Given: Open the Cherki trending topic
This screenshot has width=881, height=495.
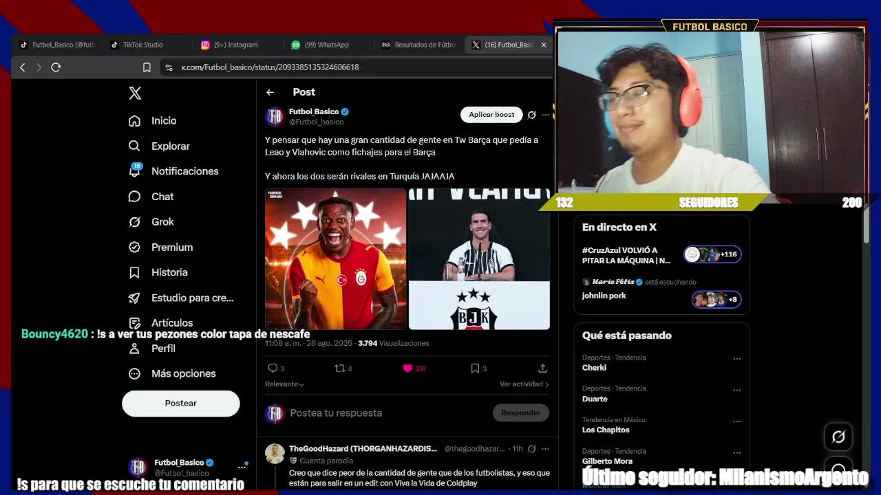Looking at the screenshot, I should pos(595,368).
